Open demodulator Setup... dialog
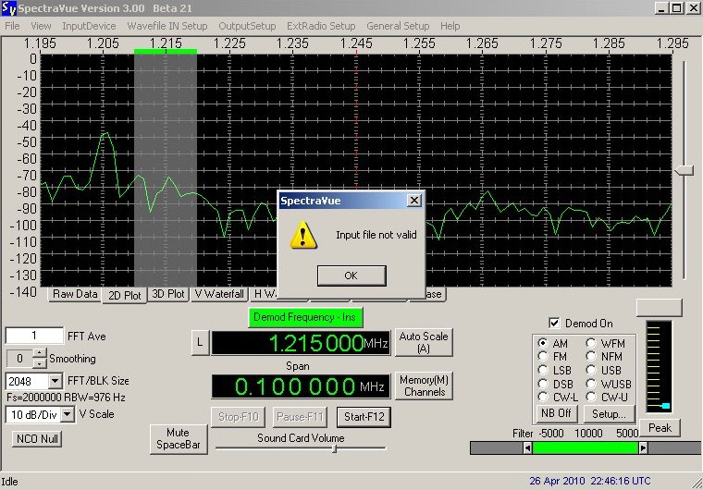The height and width of the screenshot is (490, 703). coord(609,414)
